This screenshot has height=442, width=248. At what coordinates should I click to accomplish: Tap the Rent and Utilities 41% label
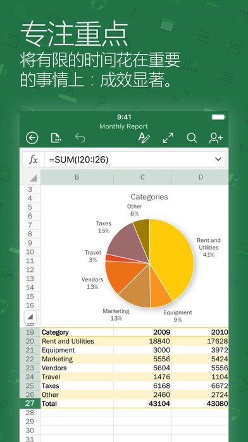point(209,247)
